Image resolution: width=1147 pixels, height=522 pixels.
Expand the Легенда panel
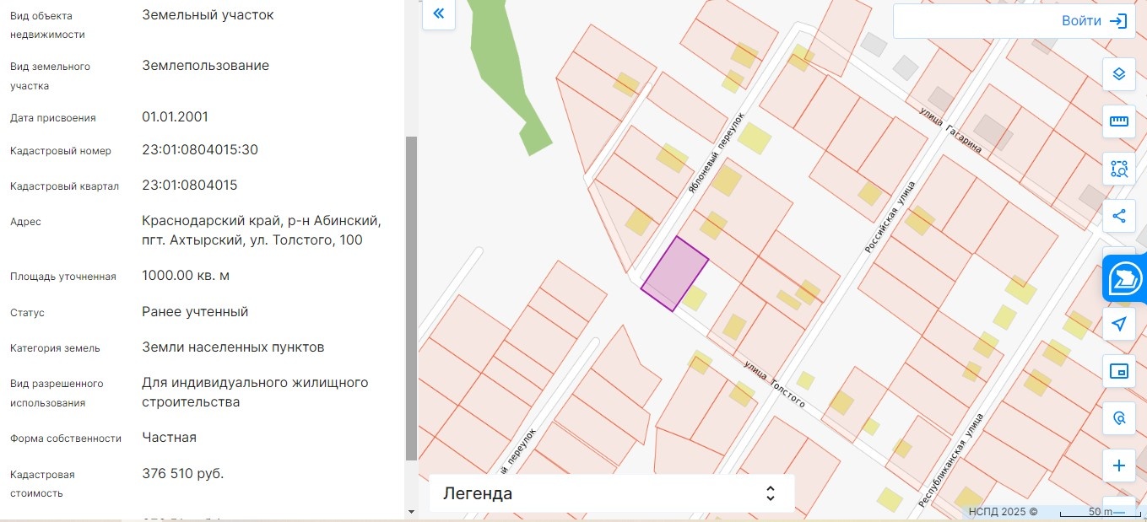612,493
